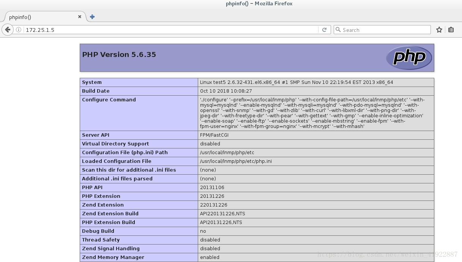This screenshot has height=262, width=462.
Task: Click the System row label
Action: [92, 82]
